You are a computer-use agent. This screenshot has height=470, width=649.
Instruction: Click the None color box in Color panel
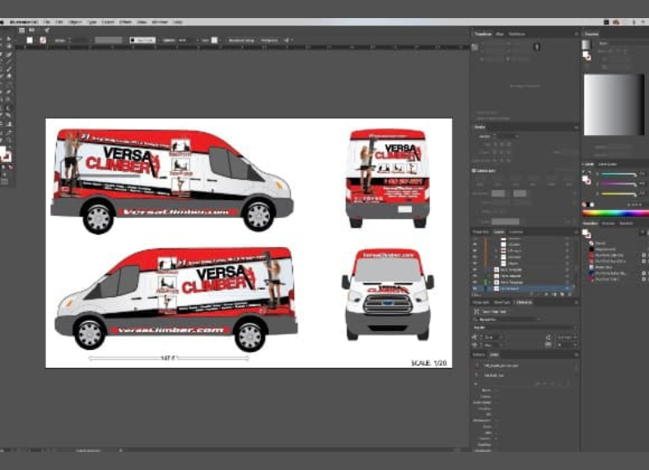tap(585, 204)
